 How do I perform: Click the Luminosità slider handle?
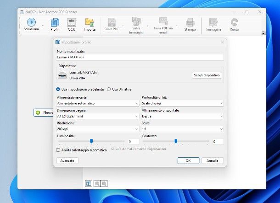click(91, 141)
